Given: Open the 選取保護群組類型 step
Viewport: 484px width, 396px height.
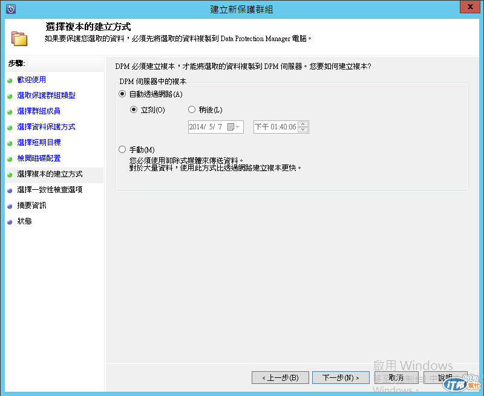Looking at the screenshot, I should pyautogui.click(x=47, y=96).
